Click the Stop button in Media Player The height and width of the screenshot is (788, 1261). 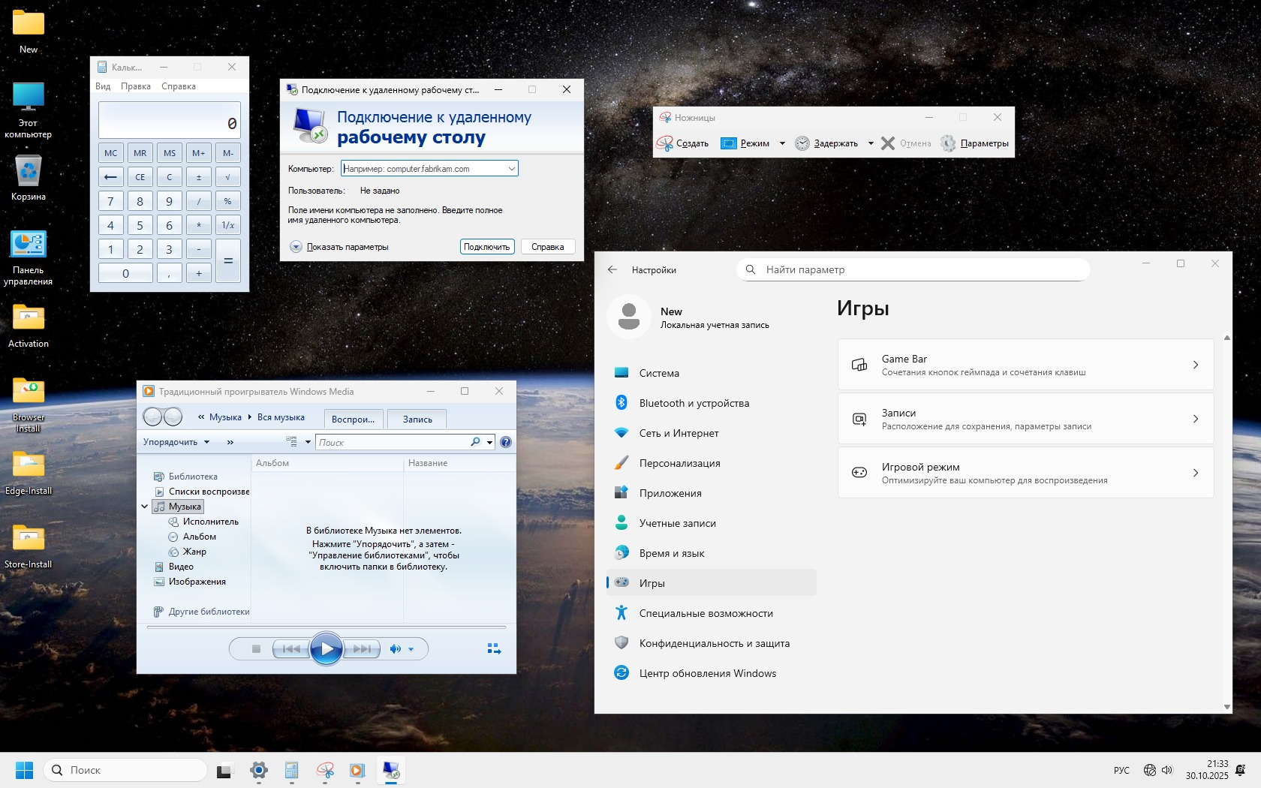coord(256,649)
